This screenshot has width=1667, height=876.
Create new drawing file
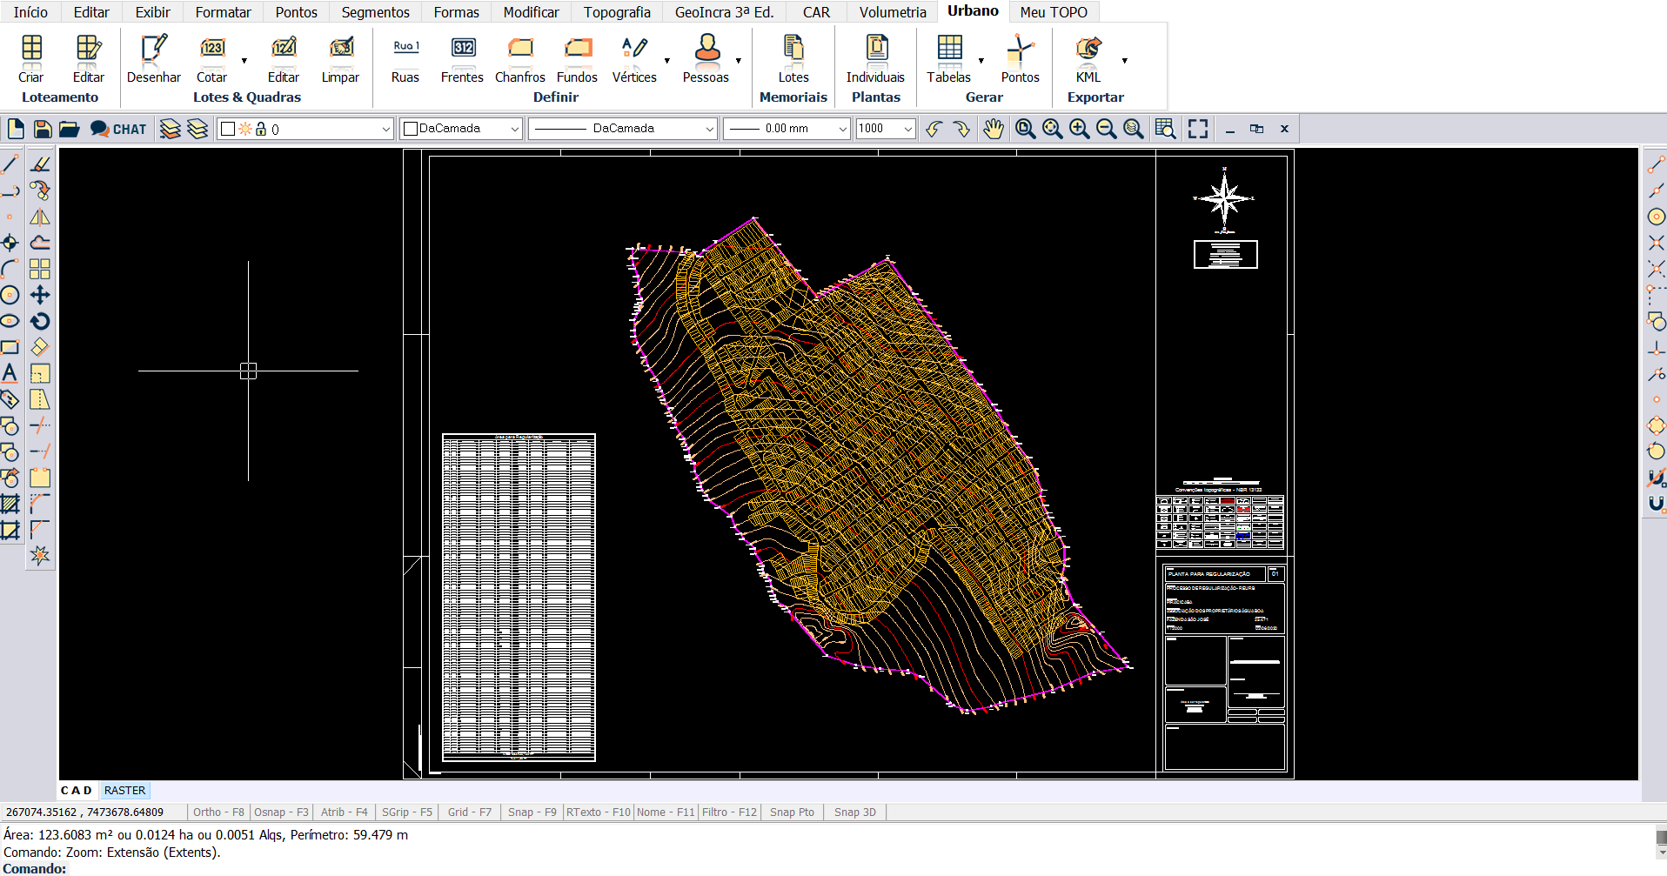pyautogui.click(x=16, y=129)
